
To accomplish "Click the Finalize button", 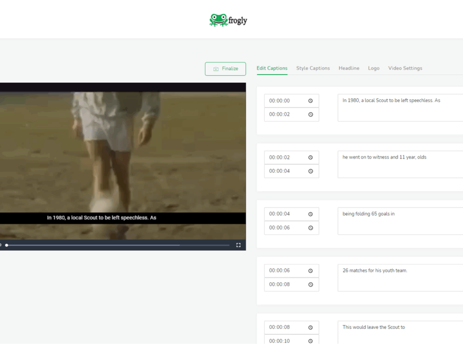I will [x=225, y=69].
